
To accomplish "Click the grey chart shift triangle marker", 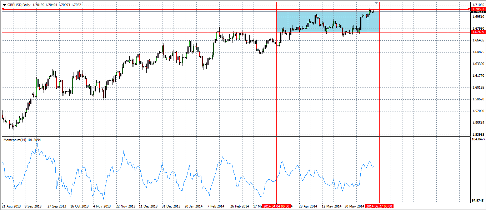I will 376,3.
